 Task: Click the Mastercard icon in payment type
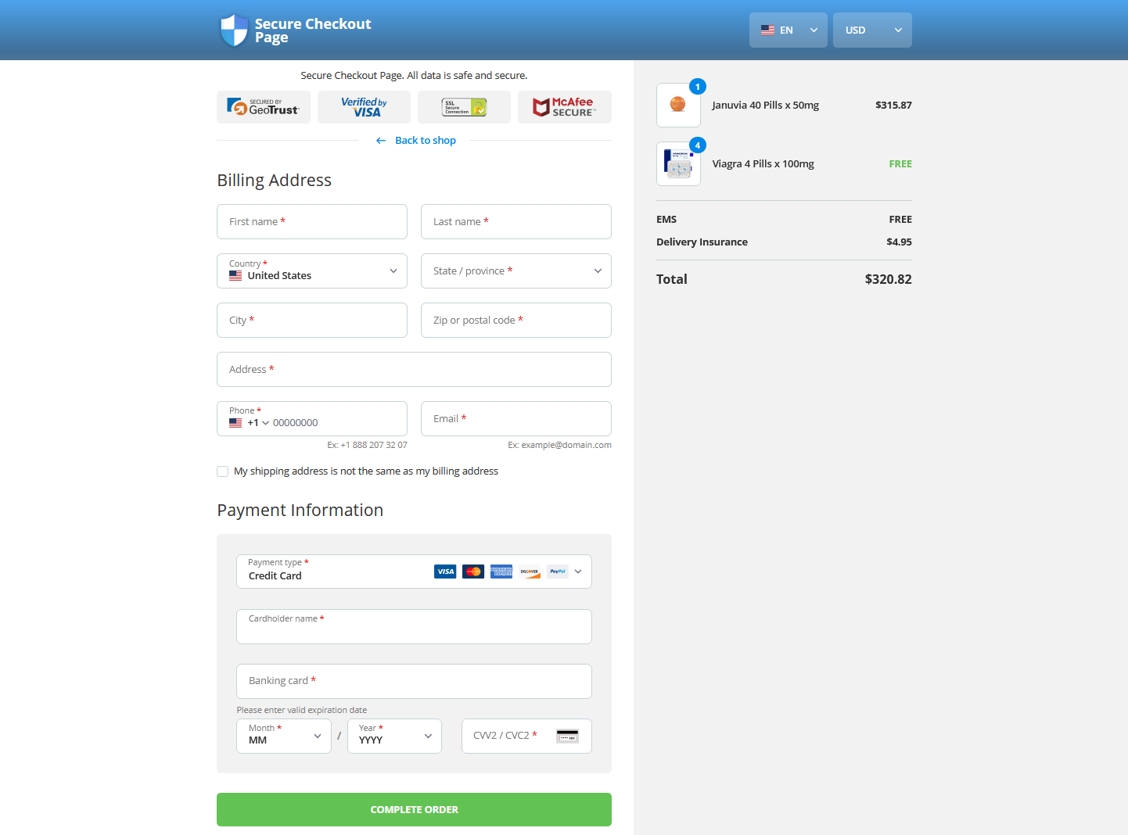[x=473, y=572]
